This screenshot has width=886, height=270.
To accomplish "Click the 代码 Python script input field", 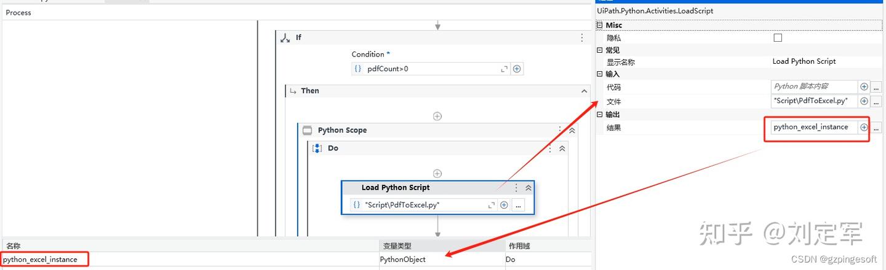I will coord(813,87).
